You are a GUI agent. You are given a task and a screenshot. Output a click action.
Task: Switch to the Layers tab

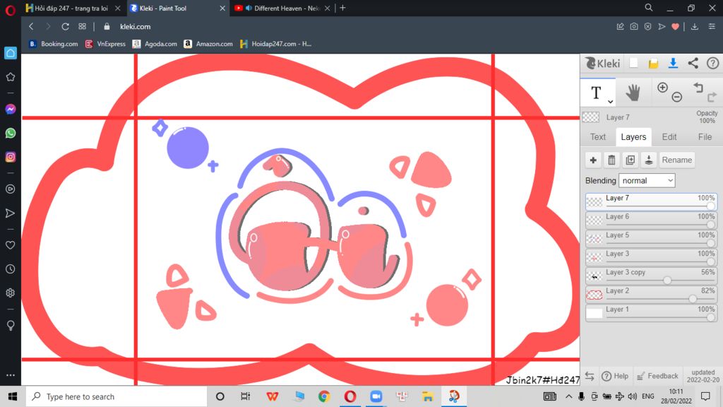[633, 137]
